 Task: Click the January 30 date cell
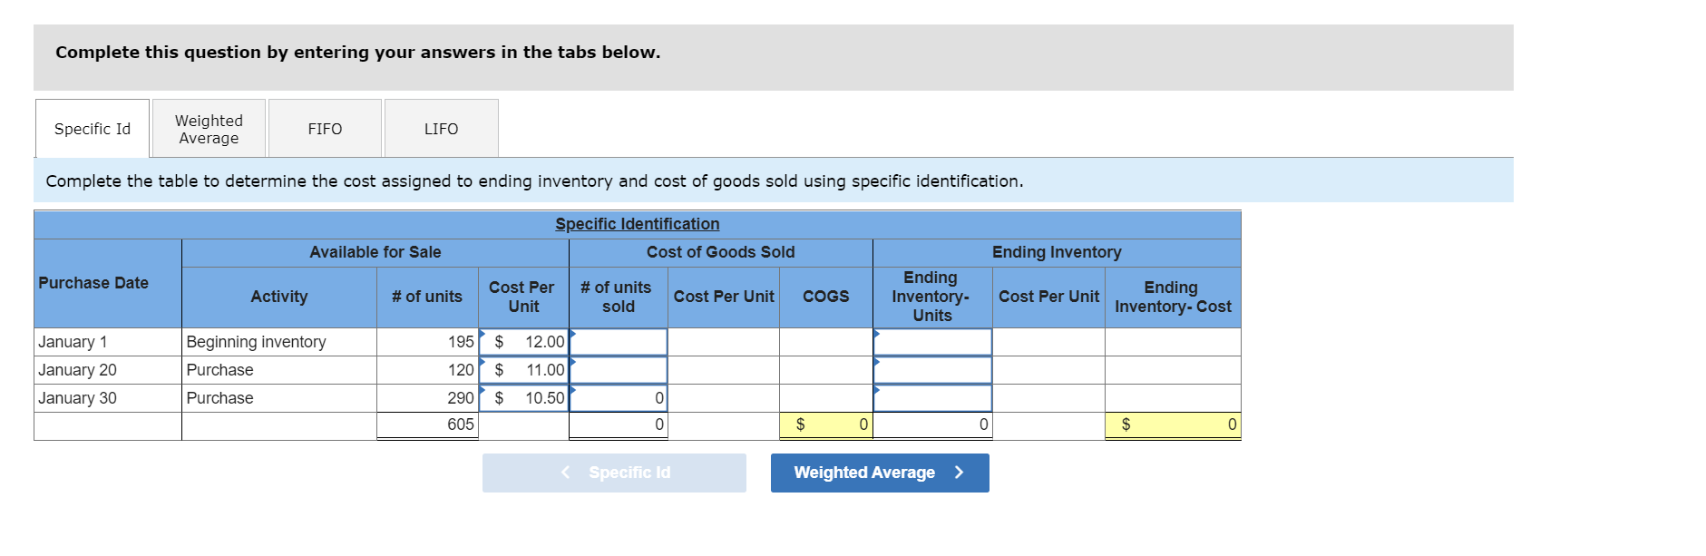pos(108,398)
